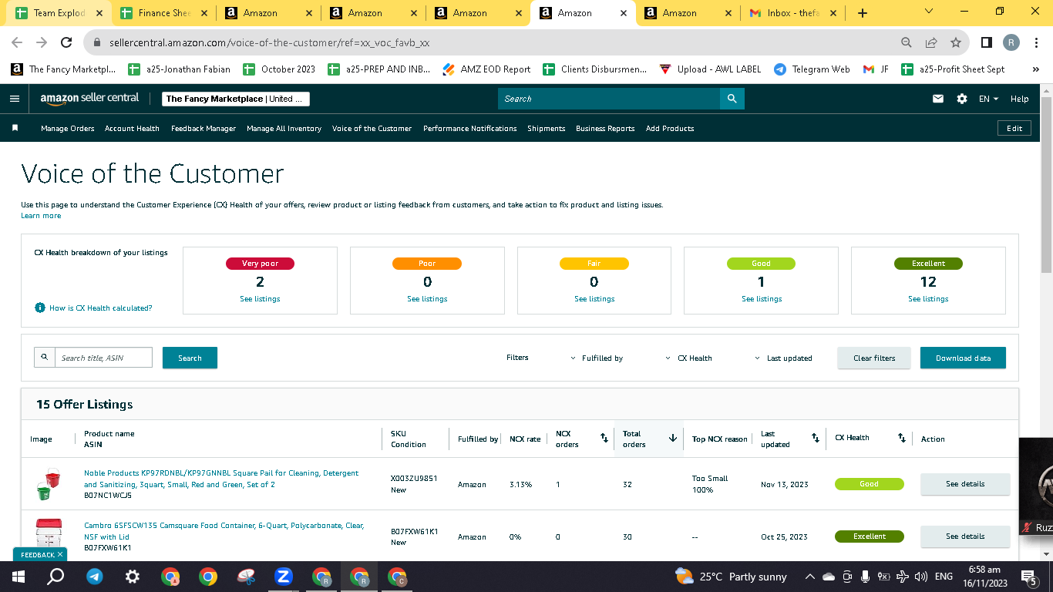Reload the page with the browser refresh icon
This screenshot has width=1053, height=592.
coord(66,42)
